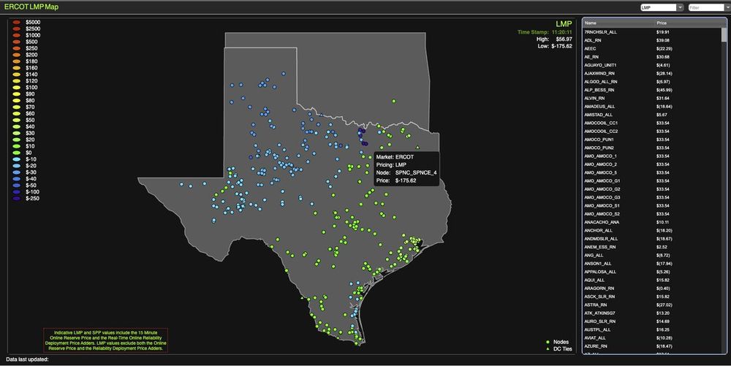Select the AMADEUS_ALL row
The width and height of the screenshot is (731, 366).
(652, 107)
